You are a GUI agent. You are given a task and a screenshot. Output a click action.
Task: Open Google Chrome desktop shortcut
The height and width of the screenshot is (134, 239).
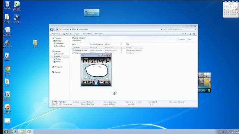coord(7,71)
